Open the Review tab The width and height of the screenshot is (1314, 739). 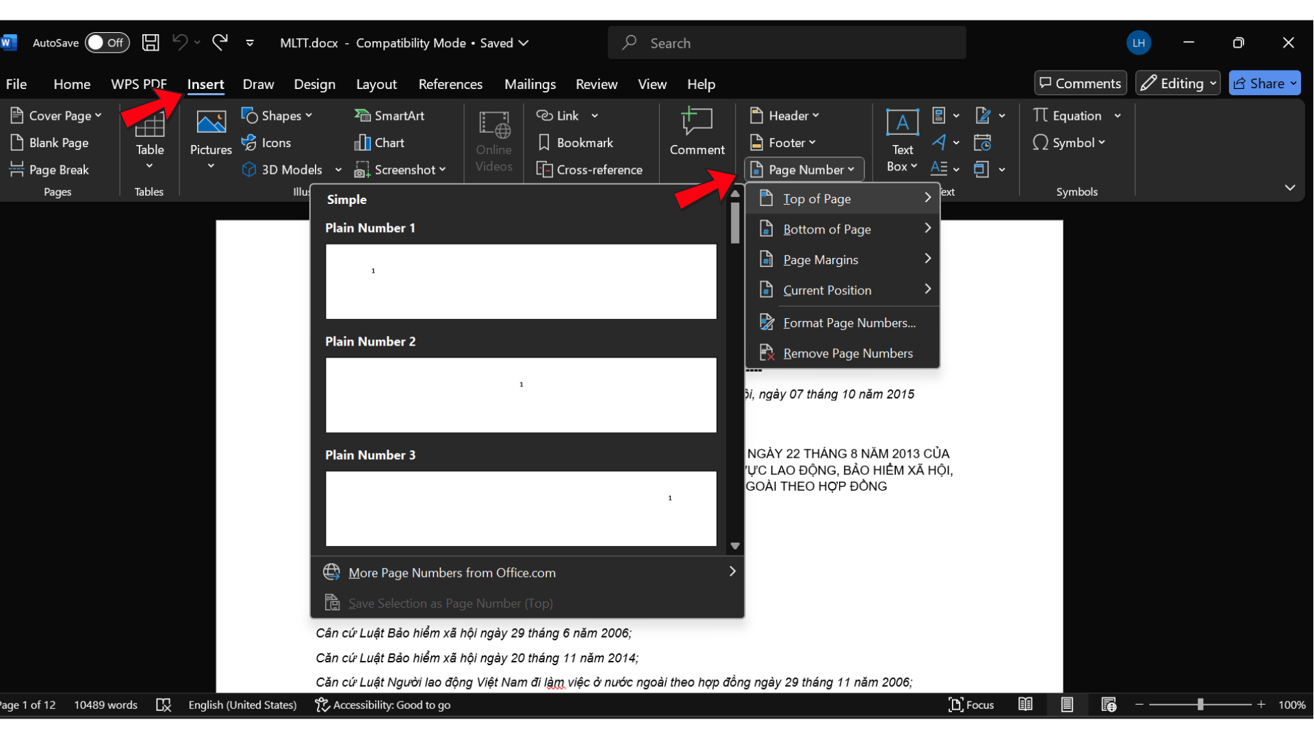[596, 83]
